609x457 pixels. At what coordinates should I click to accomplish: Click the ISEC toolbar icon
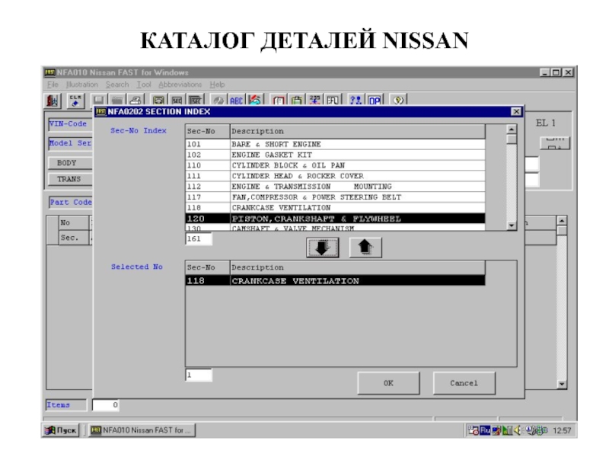click(196, 101)
